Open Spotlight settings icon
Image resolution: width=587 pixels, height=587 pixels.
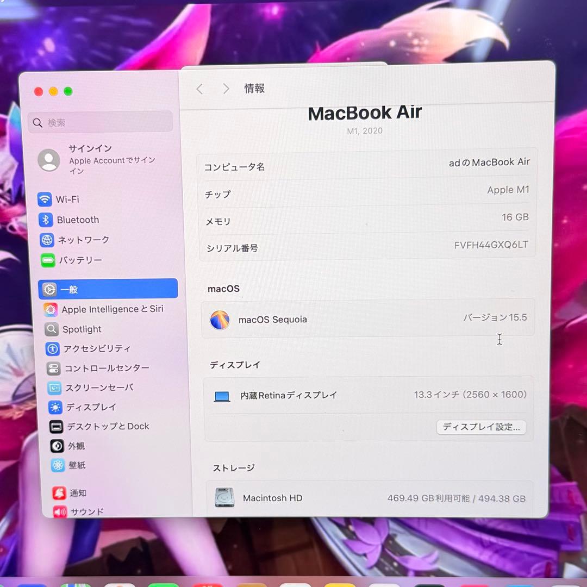pos(52,329)
